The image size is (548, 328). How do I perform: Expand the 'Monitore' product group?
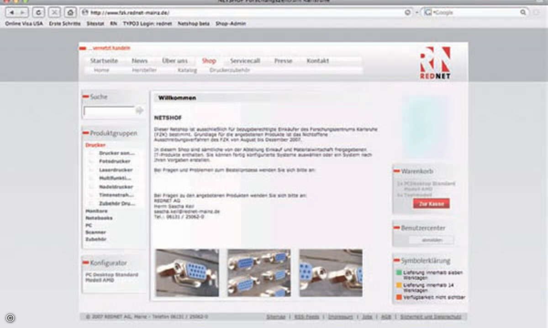tap(96, 211)
